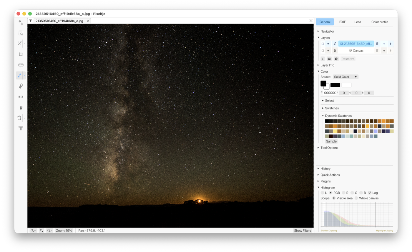The image size is (412, 252).
Task: Expand the Tool Options section
Action: point(328,148)
